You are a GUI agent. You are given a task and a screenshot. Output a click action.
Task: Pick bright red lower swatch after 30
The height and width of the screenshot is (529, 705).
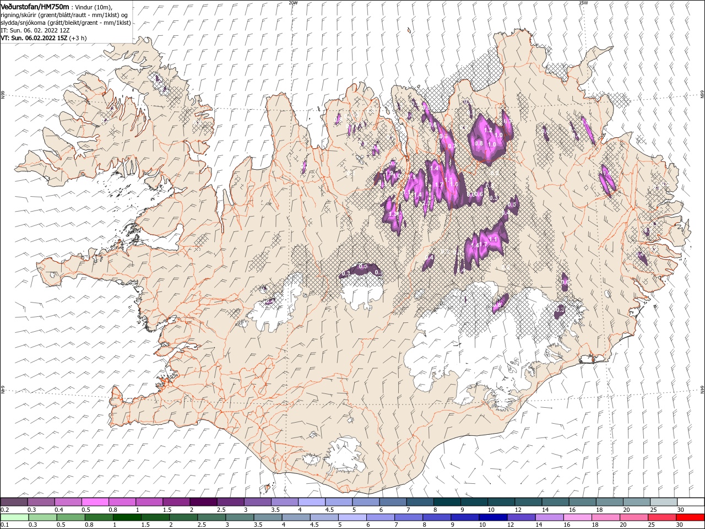tap(690, 517)
